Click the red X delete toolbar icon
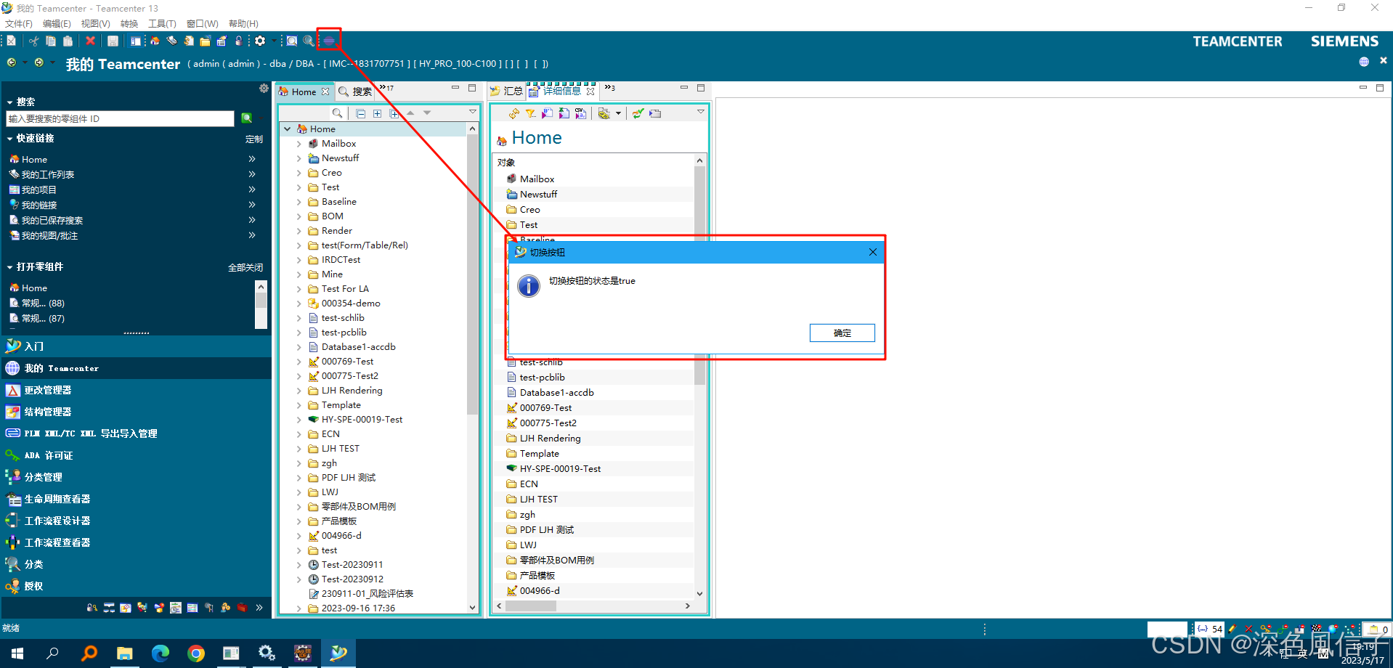Viewport: 1393px width, 668px height. (x=90, y=41)
